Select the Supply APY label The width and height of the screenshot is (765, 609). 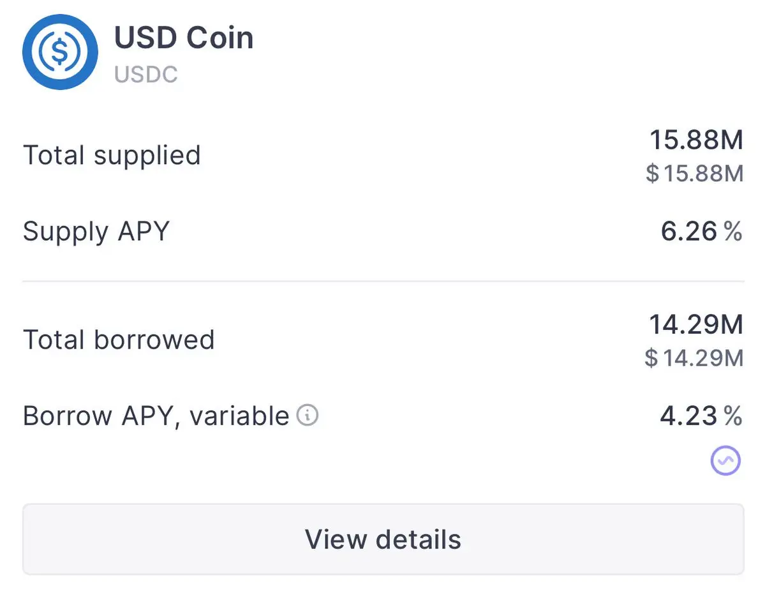coord(96,231)
